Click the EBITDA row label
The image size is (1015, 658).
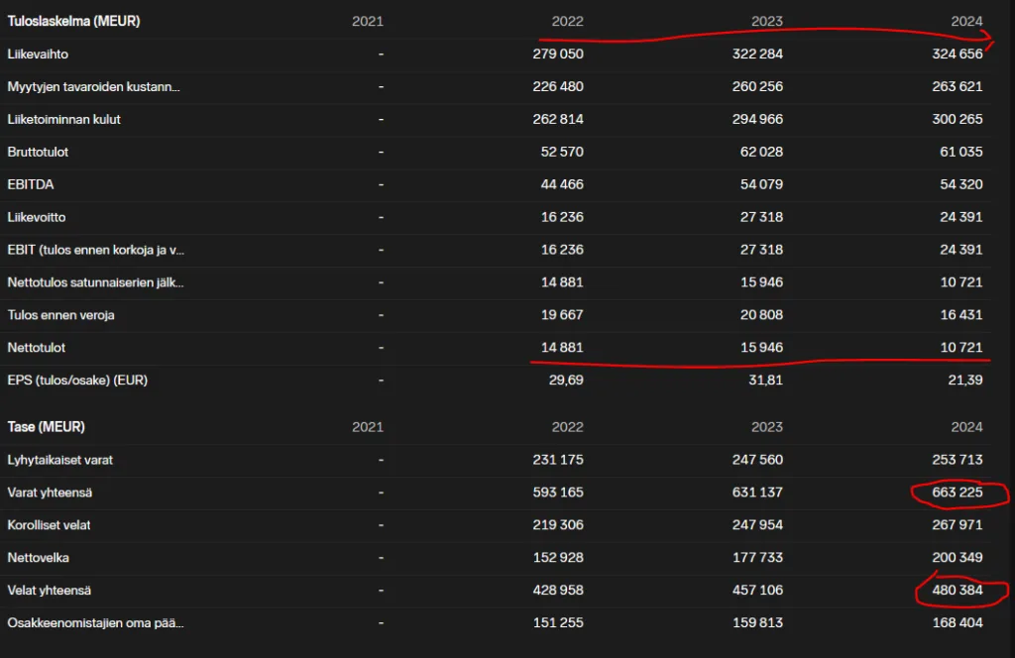[x=30, y=184]
